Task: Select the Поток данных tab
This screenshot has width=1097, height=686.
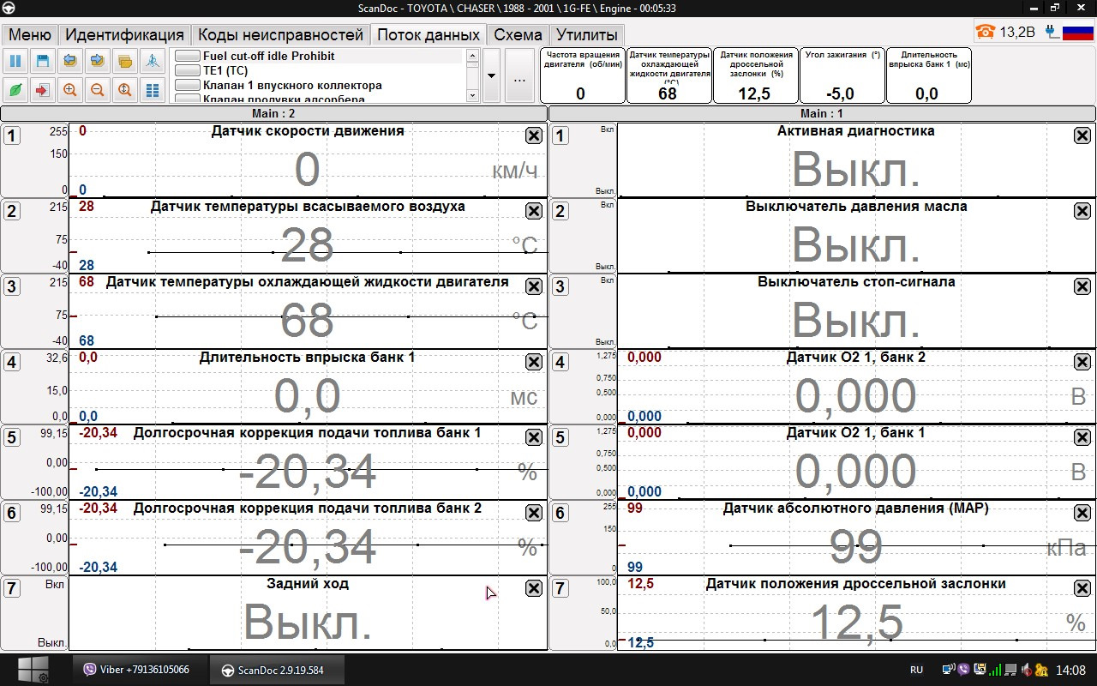Action: 429,35
